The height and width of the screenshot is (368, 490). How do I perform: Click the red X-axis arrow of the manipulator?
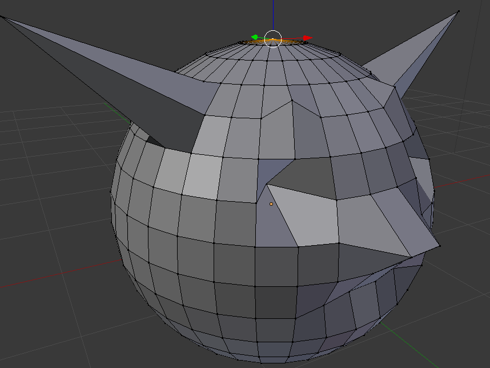[x=307, y=38]
